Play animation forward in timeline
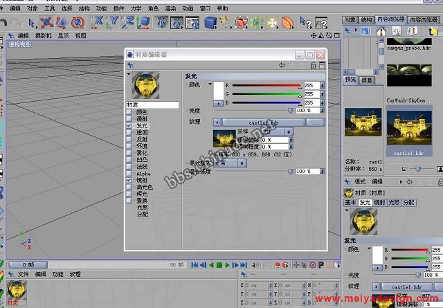Screen dimensions: 443x308 click(228, 265)
